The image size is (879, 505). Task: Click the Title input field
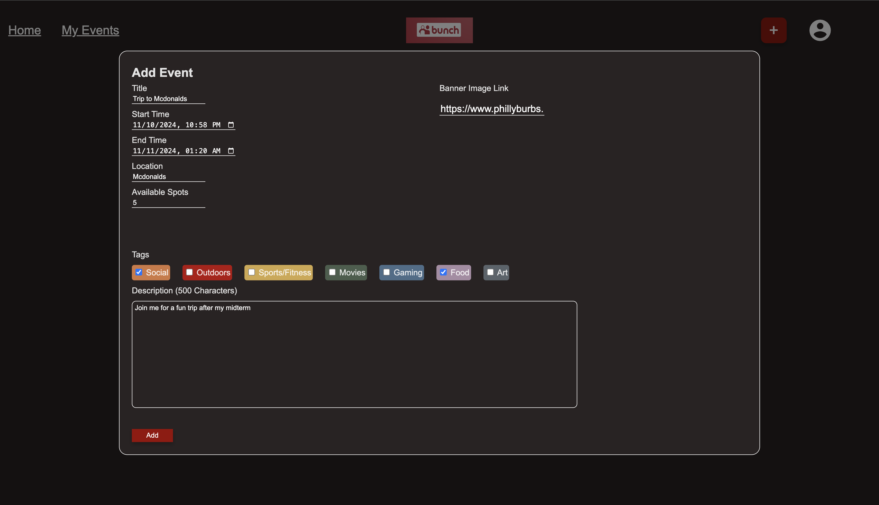[x=168, y=99]
